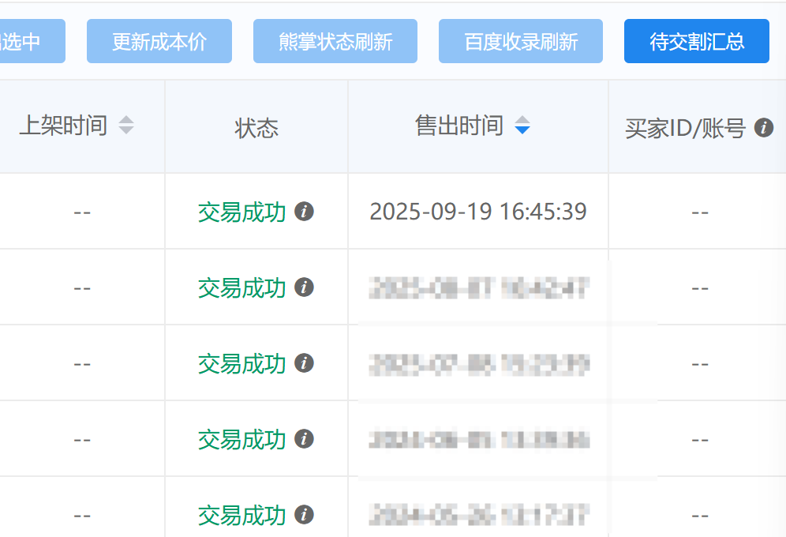Image resolution: width=786 pixels, height=537 pixels.
Task: Click the 售出时间 column header label
Action: click(x=459, y=126)
